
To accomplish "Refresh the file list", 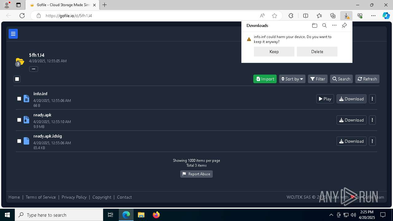I will click(367, 79).
